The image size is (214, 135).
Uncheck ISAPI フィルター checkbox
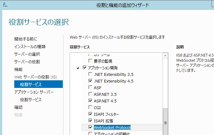click(90, 114)
